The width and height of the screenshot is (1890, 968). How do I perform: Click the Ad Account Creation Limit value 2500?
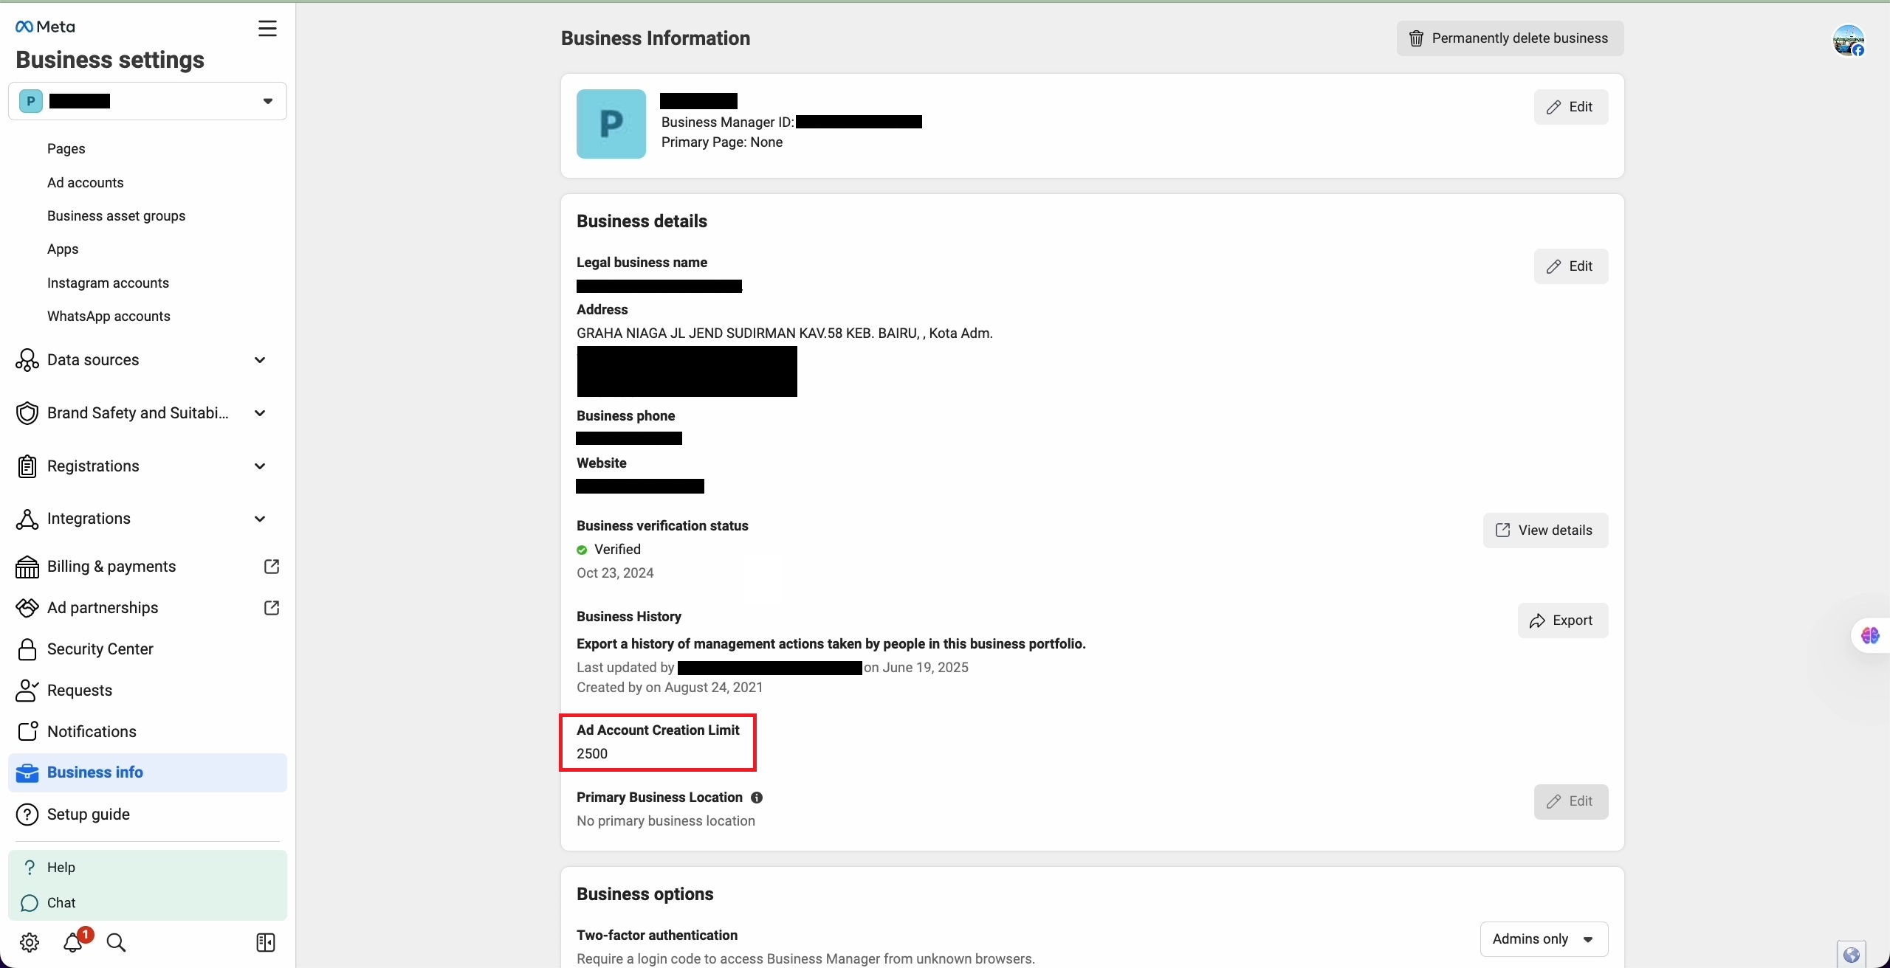[x=592, y=754]
